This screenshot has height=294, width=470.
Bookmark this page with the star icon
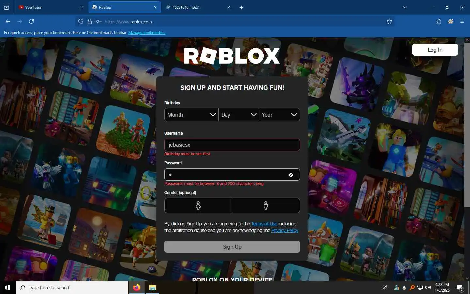click(389, 22)
